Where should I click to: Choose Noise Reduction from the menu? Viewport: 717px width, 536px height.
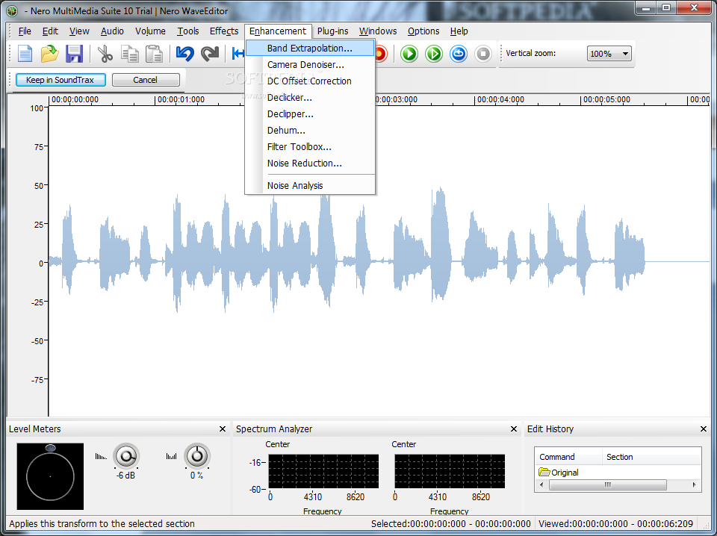[310, 163]
